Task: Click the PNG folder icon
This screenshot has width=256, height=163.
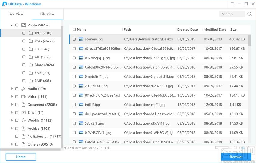Action: [x=30, y=41]
